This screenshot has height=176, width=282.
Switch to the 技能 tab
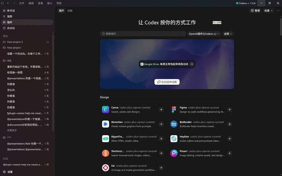(70, 11)
